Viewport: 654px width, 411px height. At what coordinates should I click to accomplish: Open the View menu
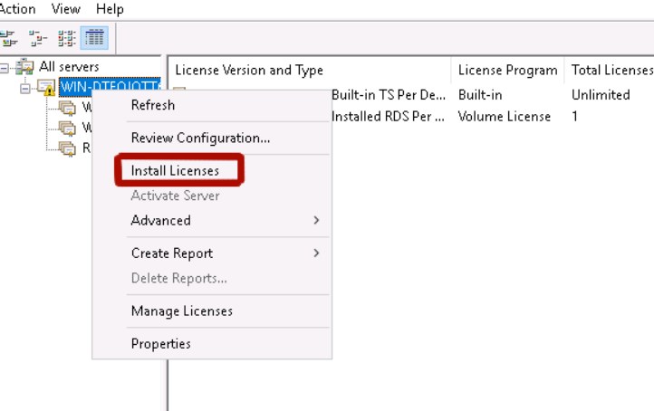point(66,9)
